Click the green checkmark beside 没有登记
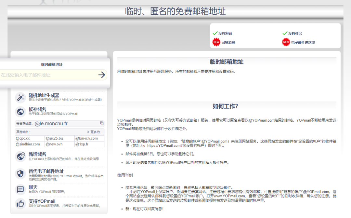351x218 pixels. [x=284, y=33]
